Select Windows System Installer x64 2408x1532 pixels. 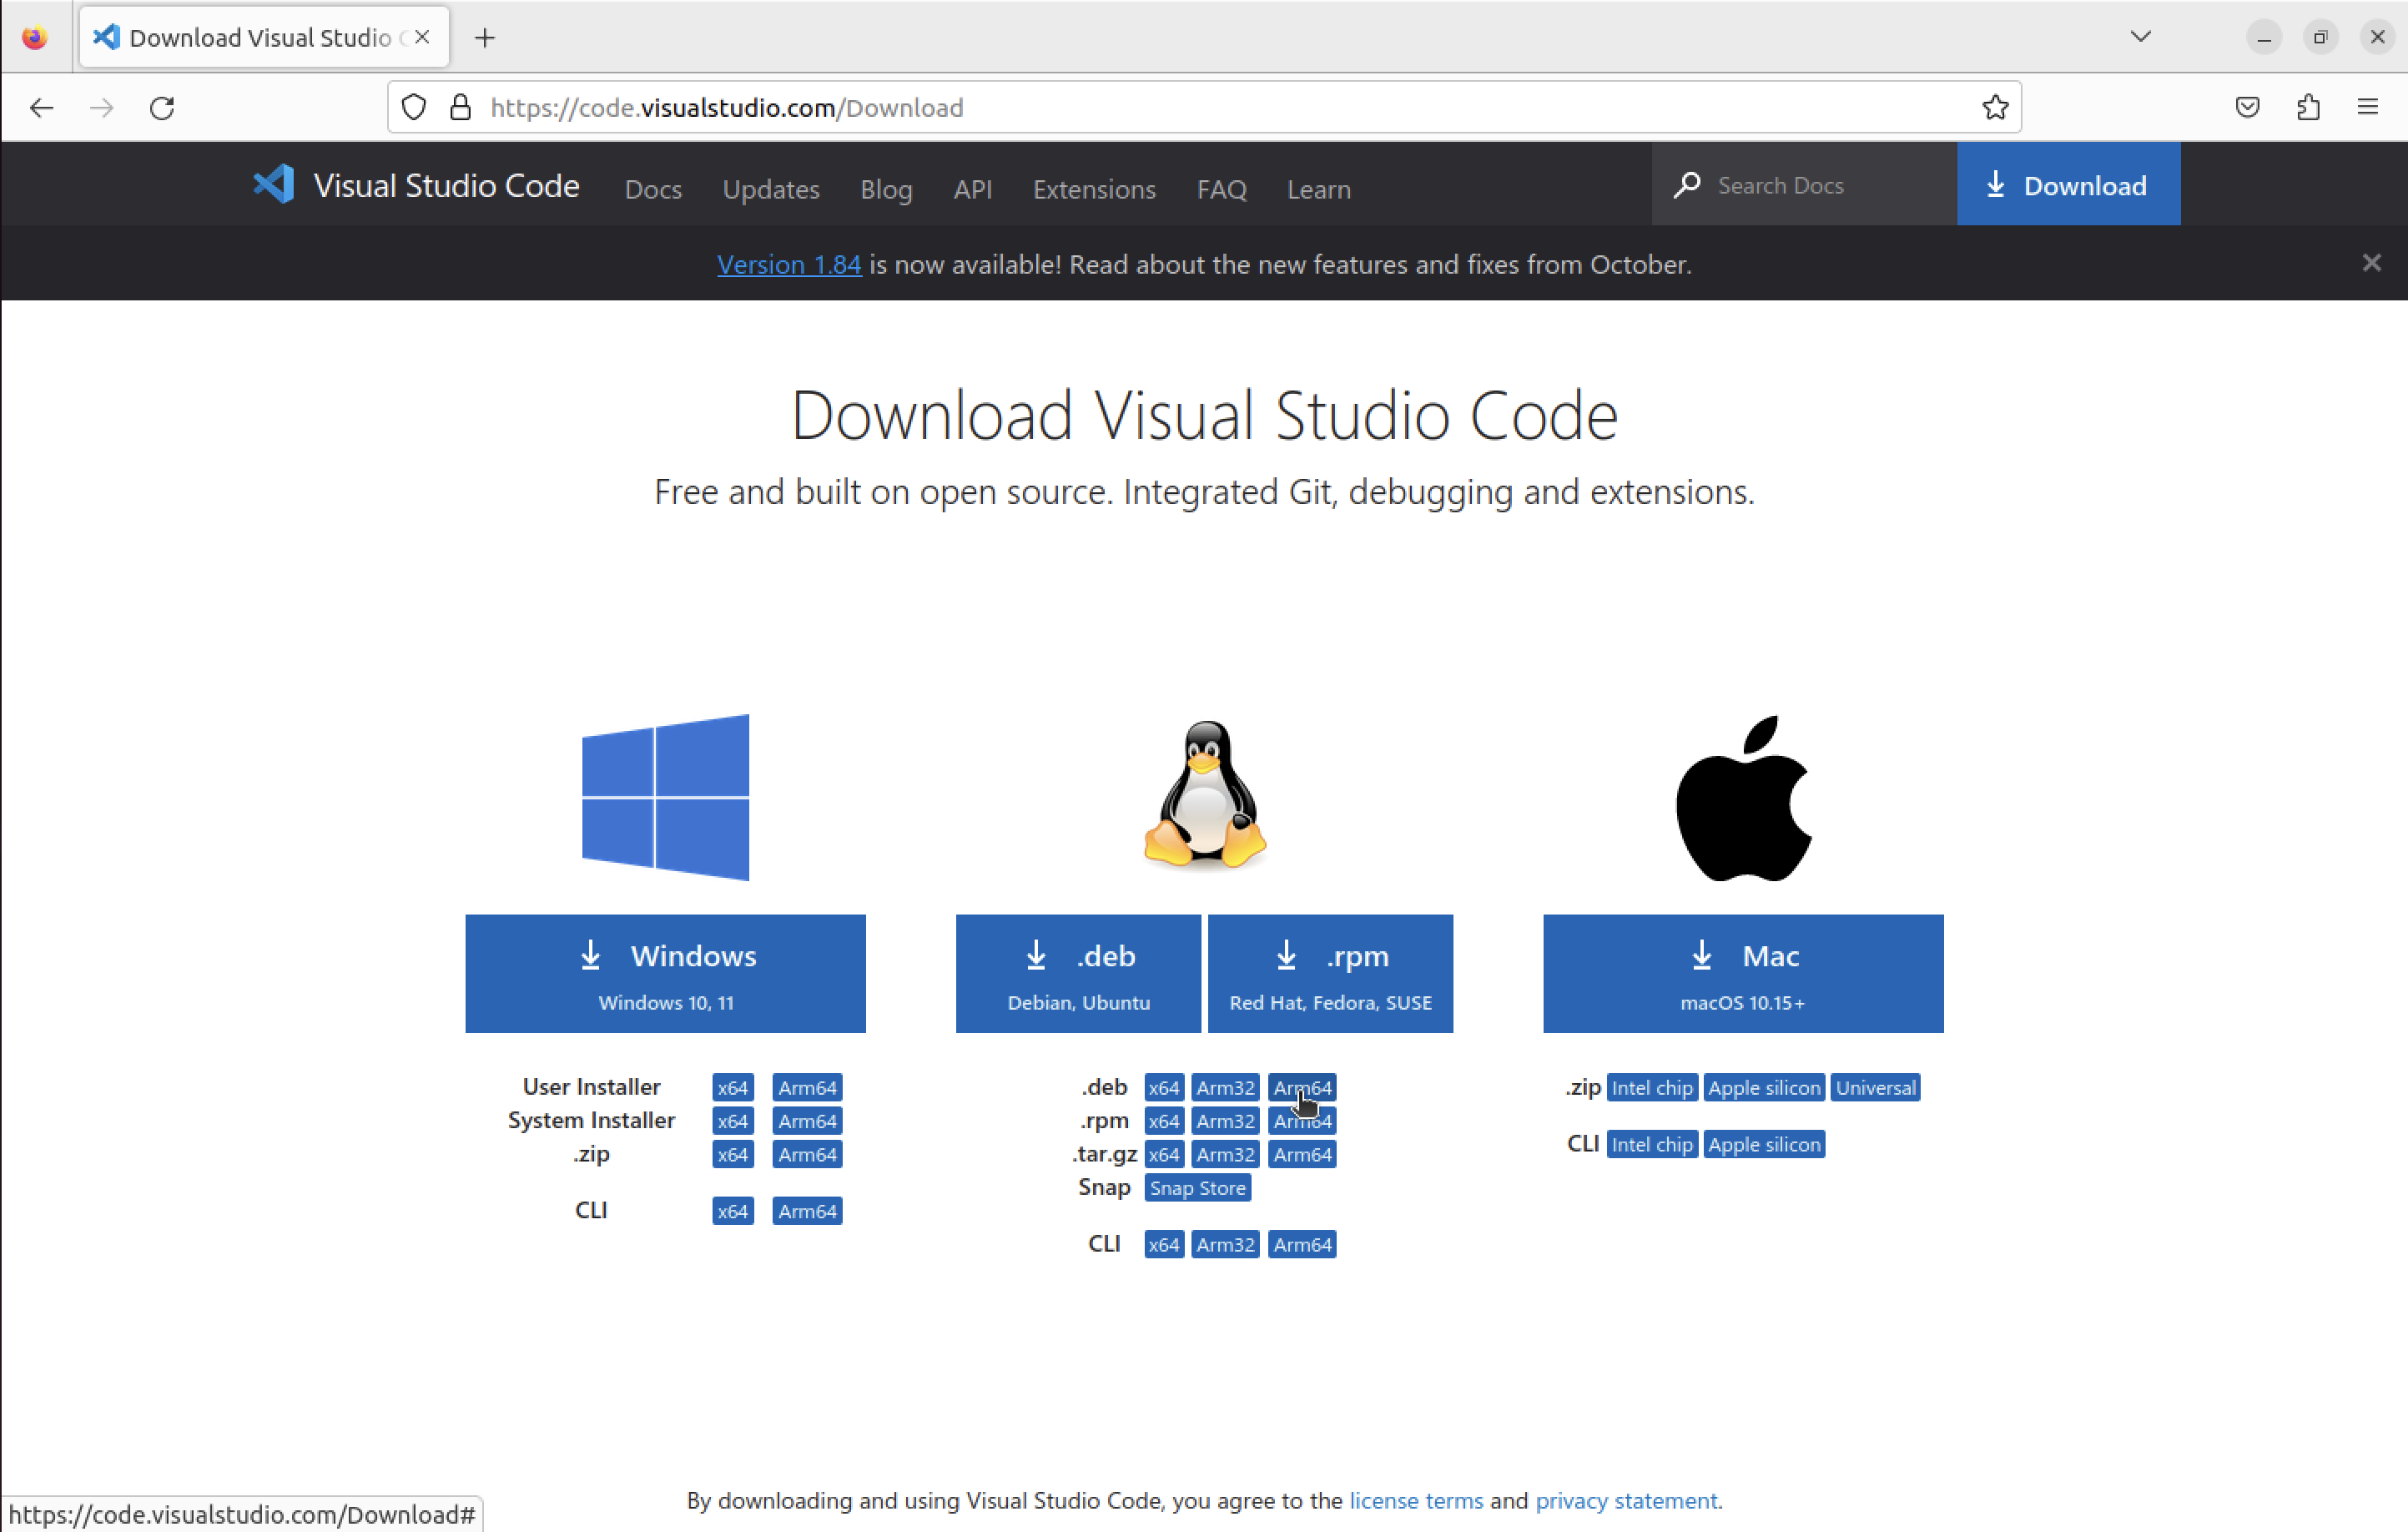tap(733, 1121)
